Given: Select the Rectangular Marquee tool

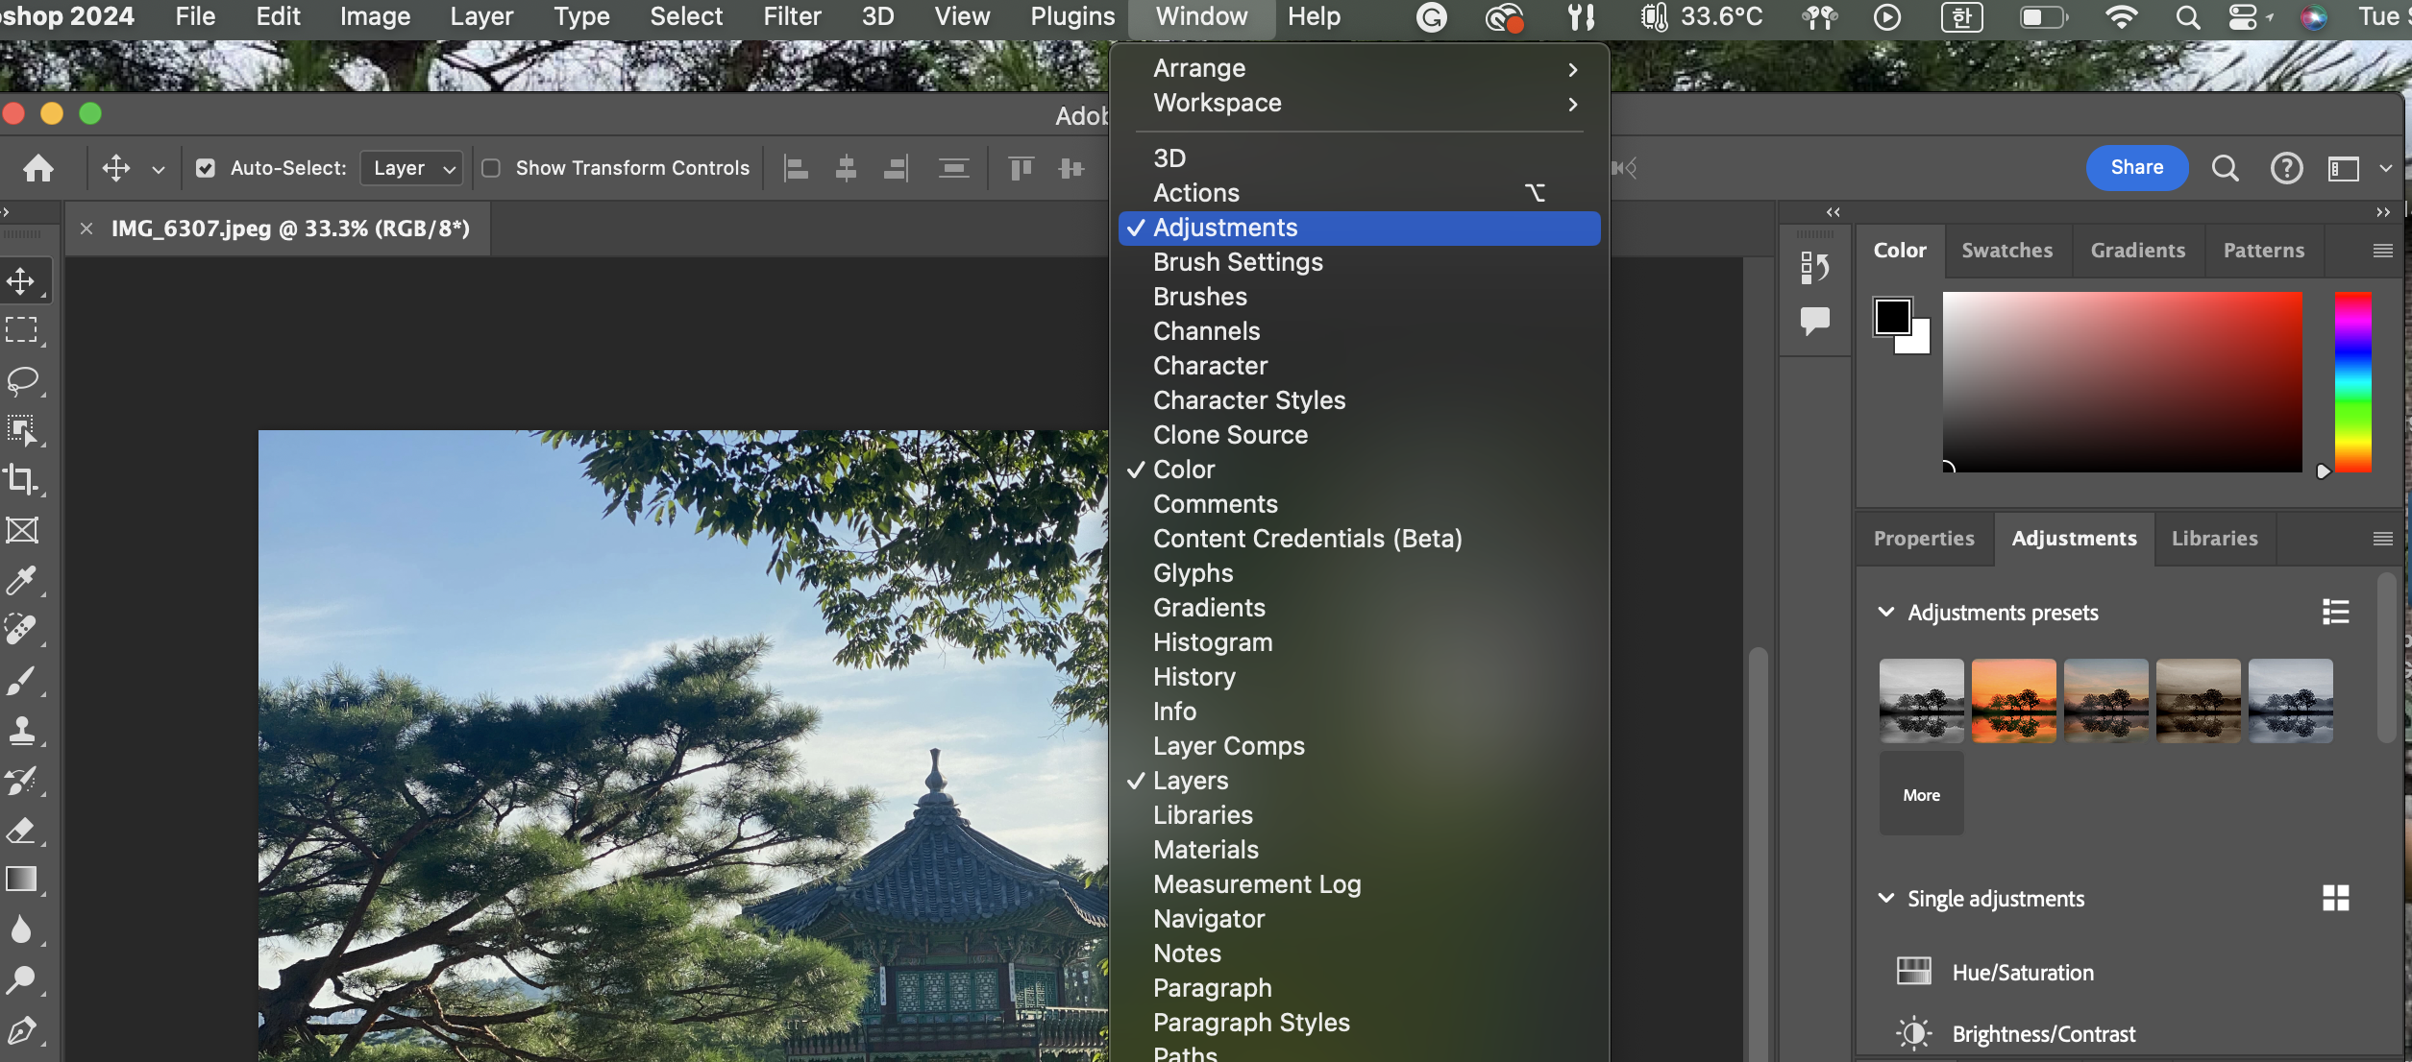Looking at the screenshot, I should click(x=22, y=330).
